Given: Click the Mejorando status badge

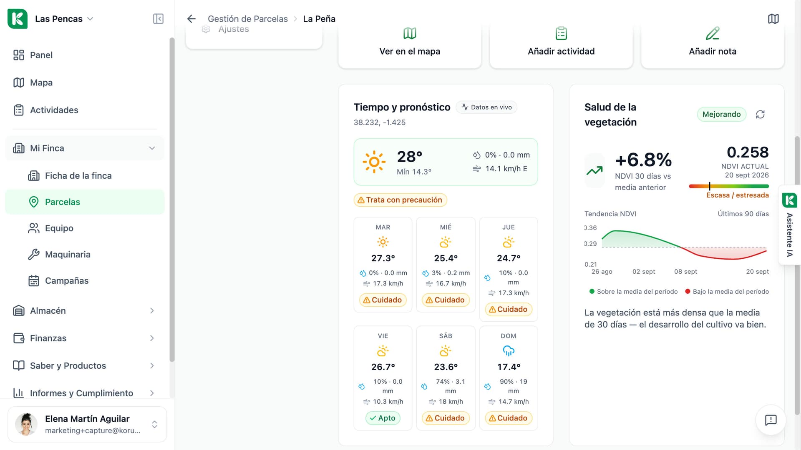Looking at the screenshot, I should pyautogui.click(x=721, y=114).
